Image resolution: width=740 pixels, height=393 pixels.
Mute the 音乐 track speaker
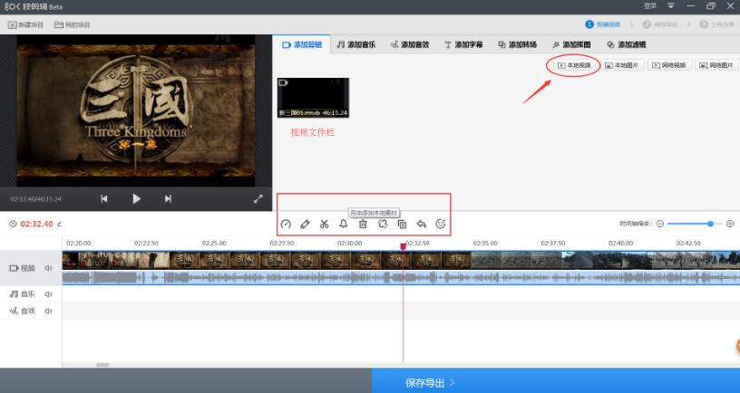(x=48, y=294)
